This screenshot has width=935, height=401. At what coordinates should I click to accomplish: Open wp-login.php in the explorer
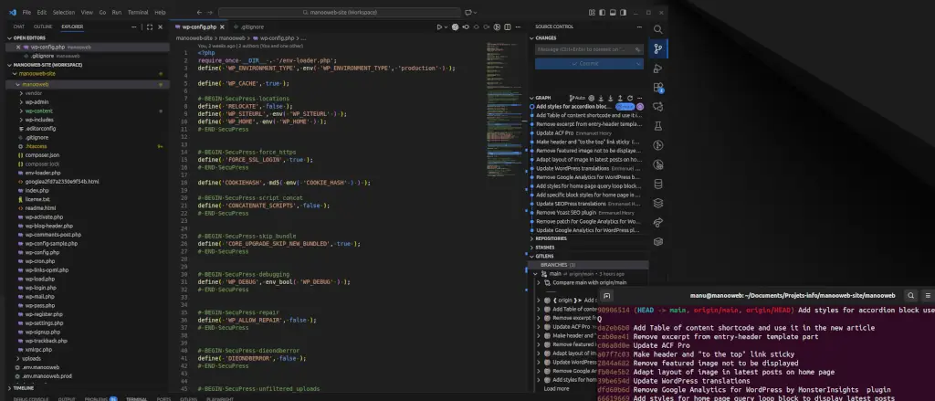(39, 288)
